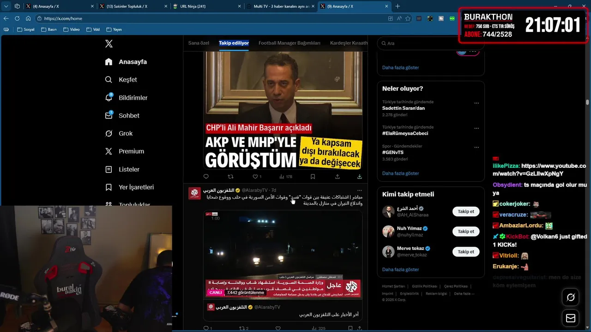Viewport: 591px width, 332px height.
Task: Open Çerez Politikası footer link
Action: (x=456, y=286)
